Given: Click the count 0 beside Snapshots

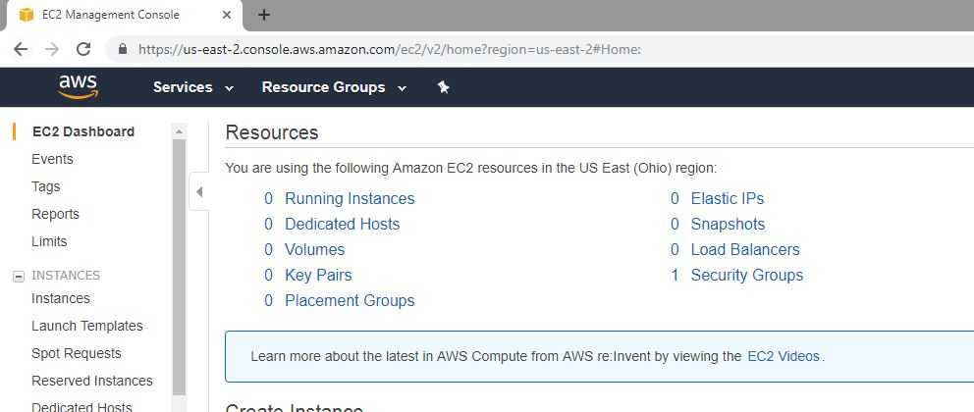Looking at the screenshot, I should pyautogui.click(x=675, y=224).
